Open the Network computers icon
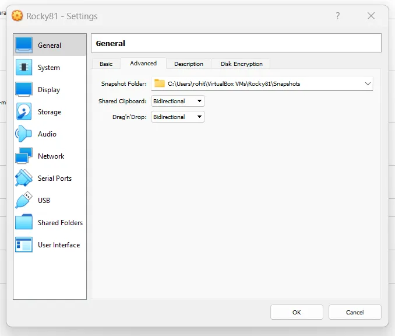 pos(24,156)
